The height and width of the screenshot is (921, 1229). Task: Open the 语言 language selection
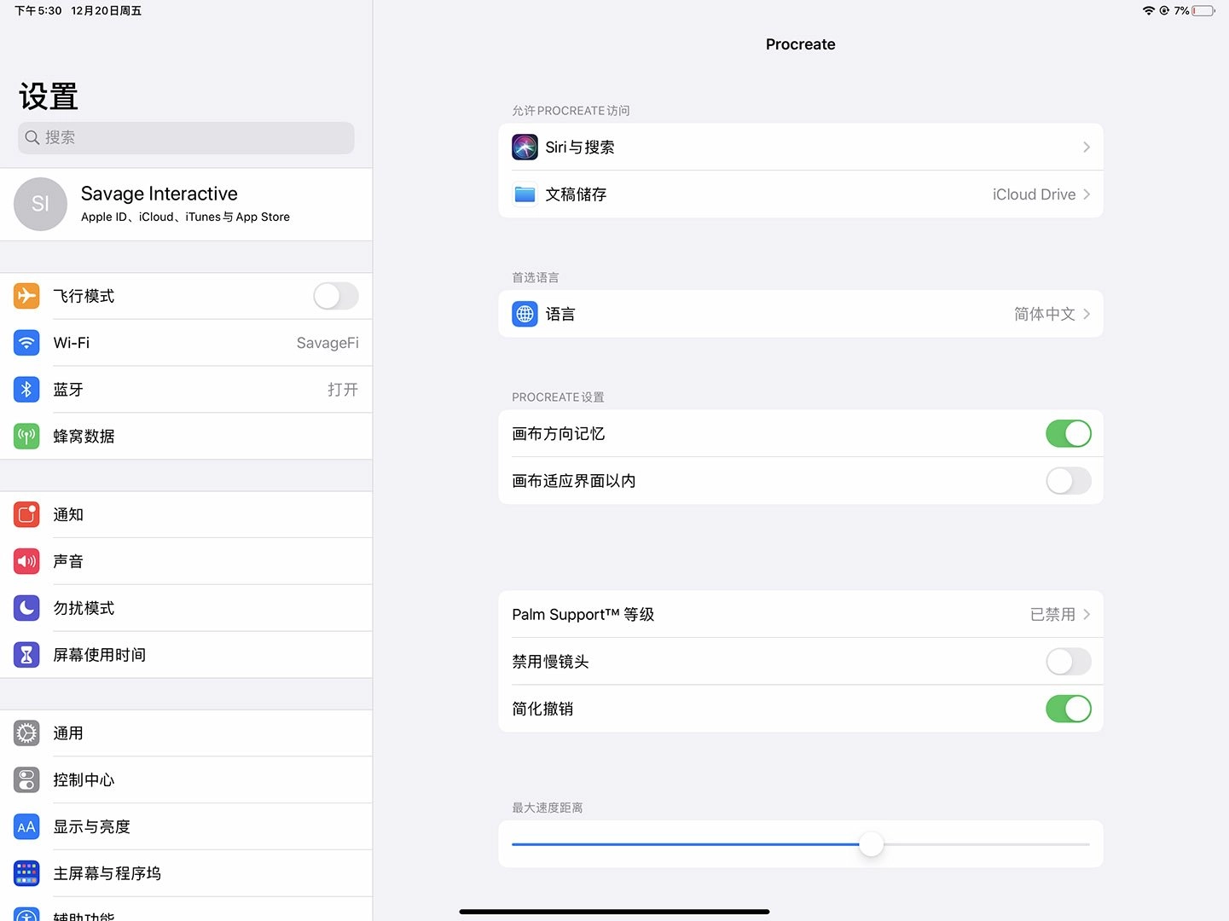tap(800, 314)
